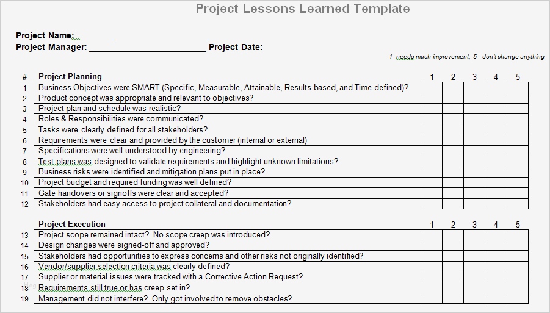Click the Project Manager underline field

[147, 47]
